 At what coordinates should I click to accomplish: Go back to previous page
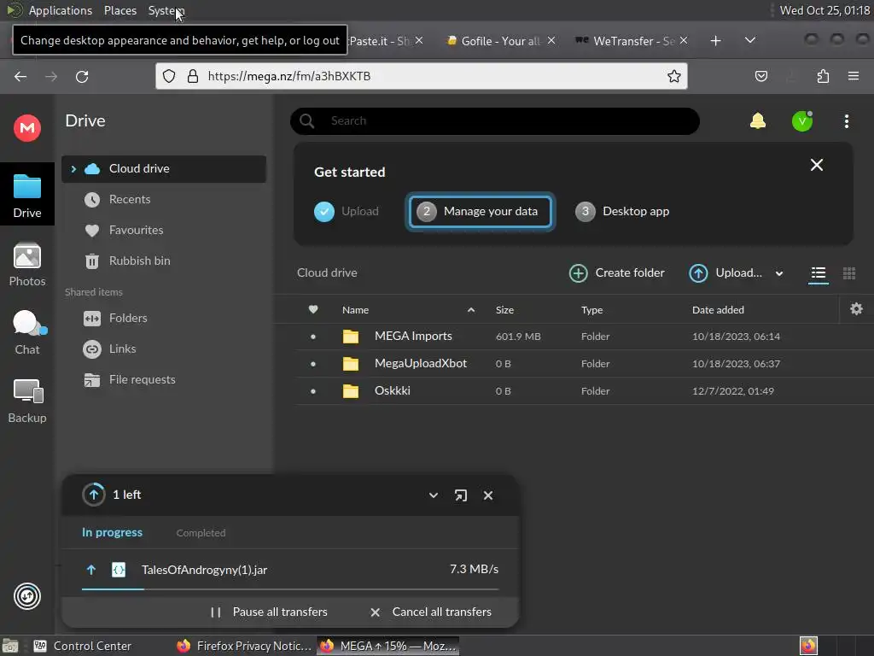pos(20,76)
